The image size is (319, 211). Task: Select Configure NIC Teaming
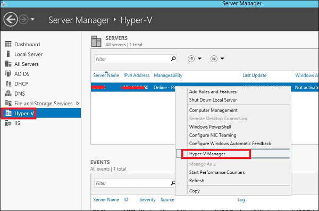pyautogui.click(x=213, y=135)
